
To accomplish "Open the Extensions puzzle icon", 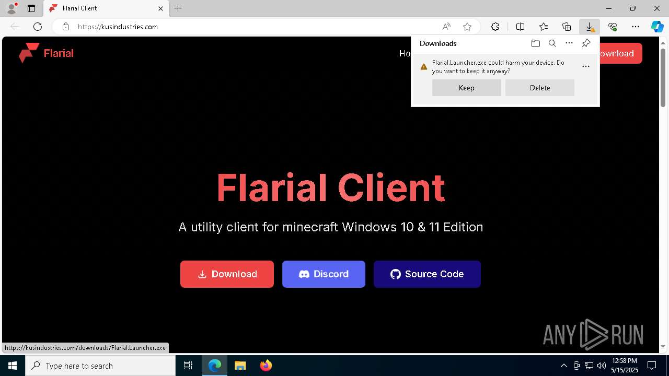I will (495, 27).
